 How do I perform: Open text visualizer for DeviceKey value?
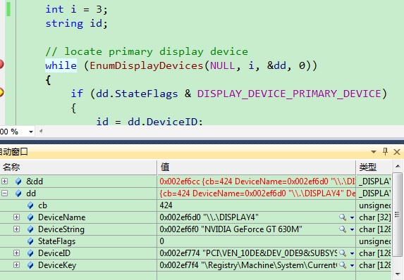pyautogui.click(x=343, y=265)
